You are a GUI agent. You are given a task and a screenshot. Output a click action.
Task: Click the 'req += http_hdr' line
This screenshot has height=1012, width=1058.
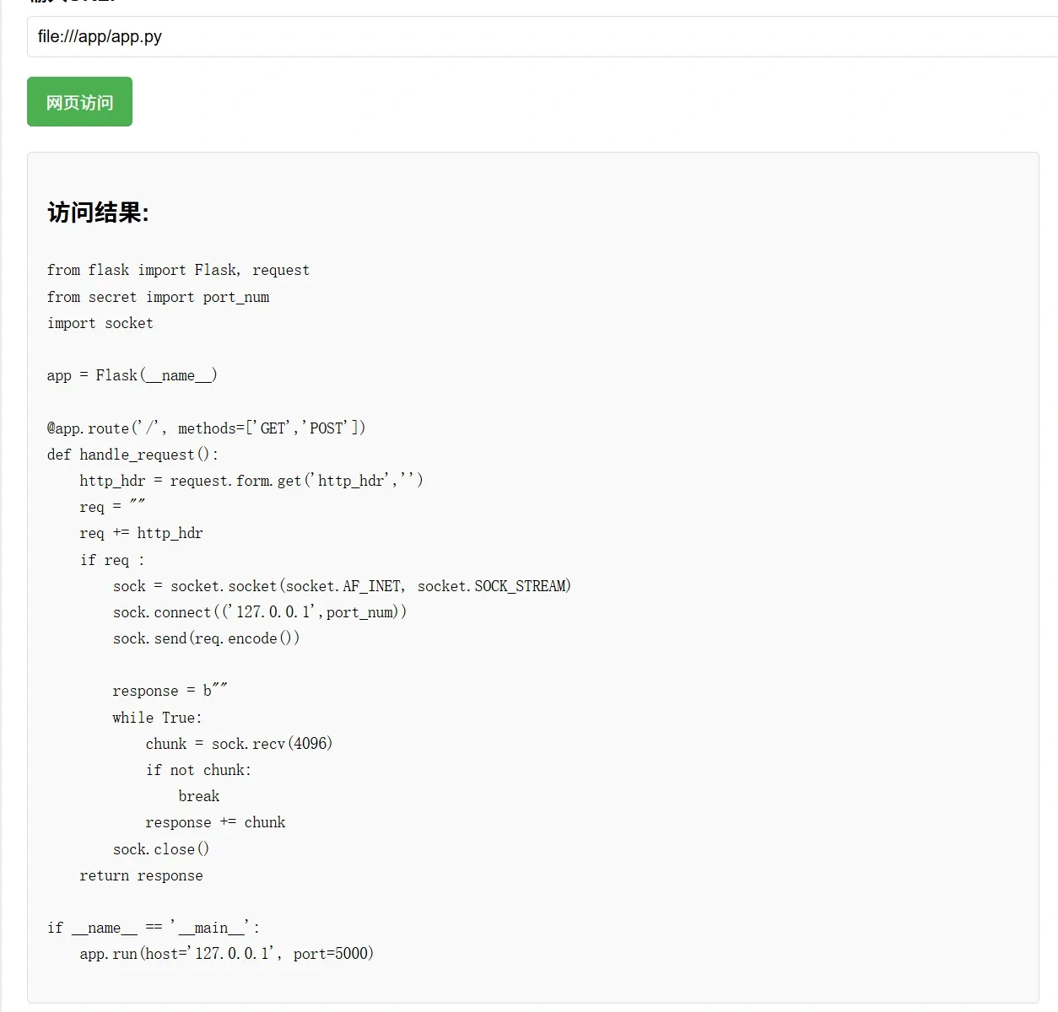(141, 533)
